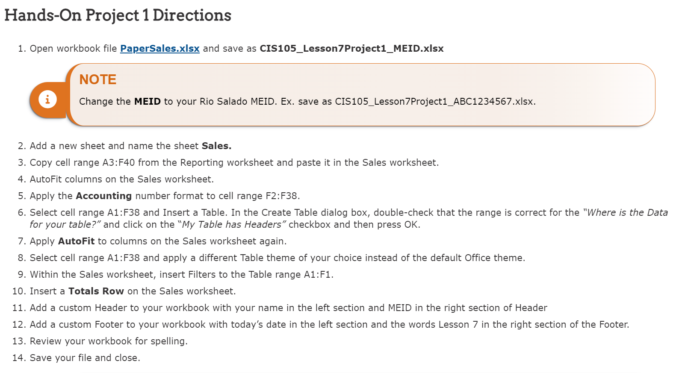
Task: Click the bold Accounting word in step 5
Action: tap(104, 196)
